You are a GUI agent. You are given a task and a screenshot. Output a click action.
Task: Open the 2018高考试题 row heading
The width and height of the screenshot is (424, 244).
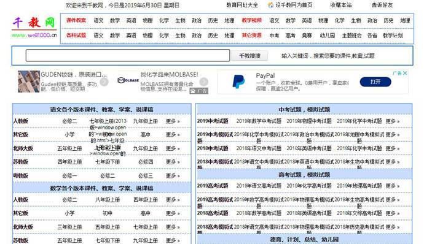point(213,213)
